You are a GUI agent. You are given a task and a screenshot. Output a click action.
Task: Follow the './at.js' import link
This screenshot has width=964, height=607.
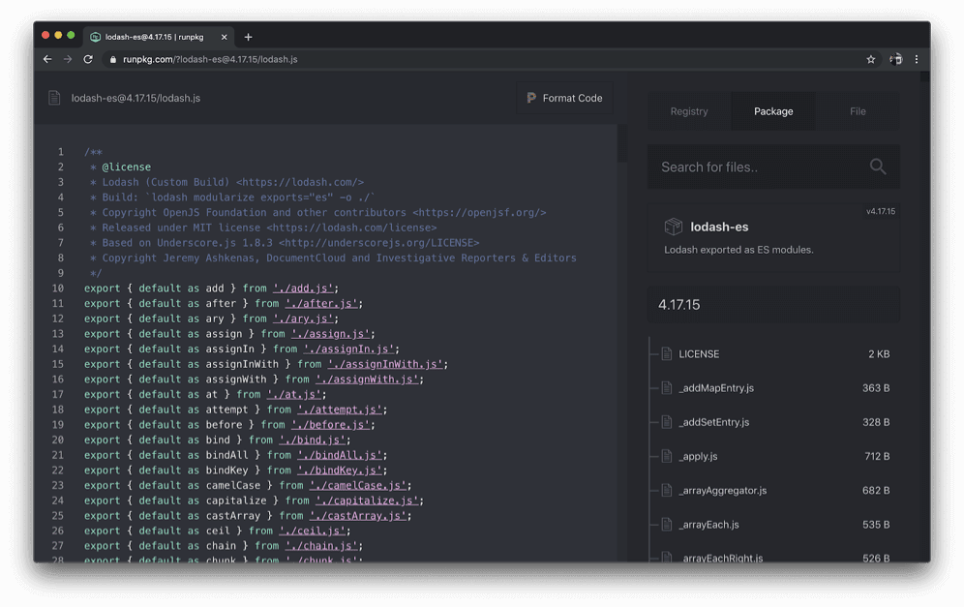pos(294,394)
